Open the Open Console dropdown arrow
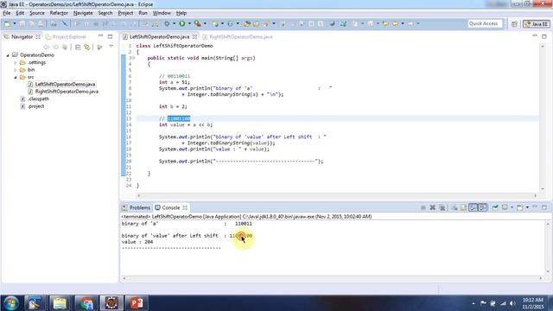 527,207
